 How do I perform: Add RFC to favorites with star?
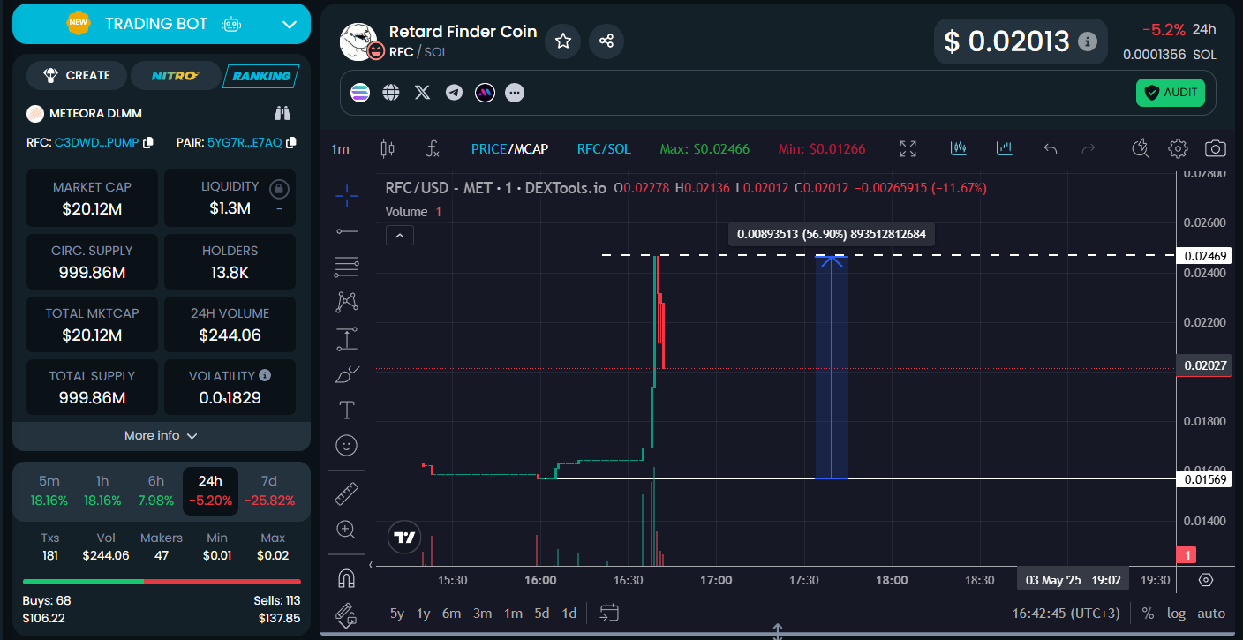[x=563, y=41]
